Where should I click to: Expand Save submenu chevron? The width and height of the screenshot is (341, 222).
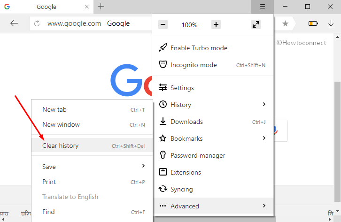(143, 166)
